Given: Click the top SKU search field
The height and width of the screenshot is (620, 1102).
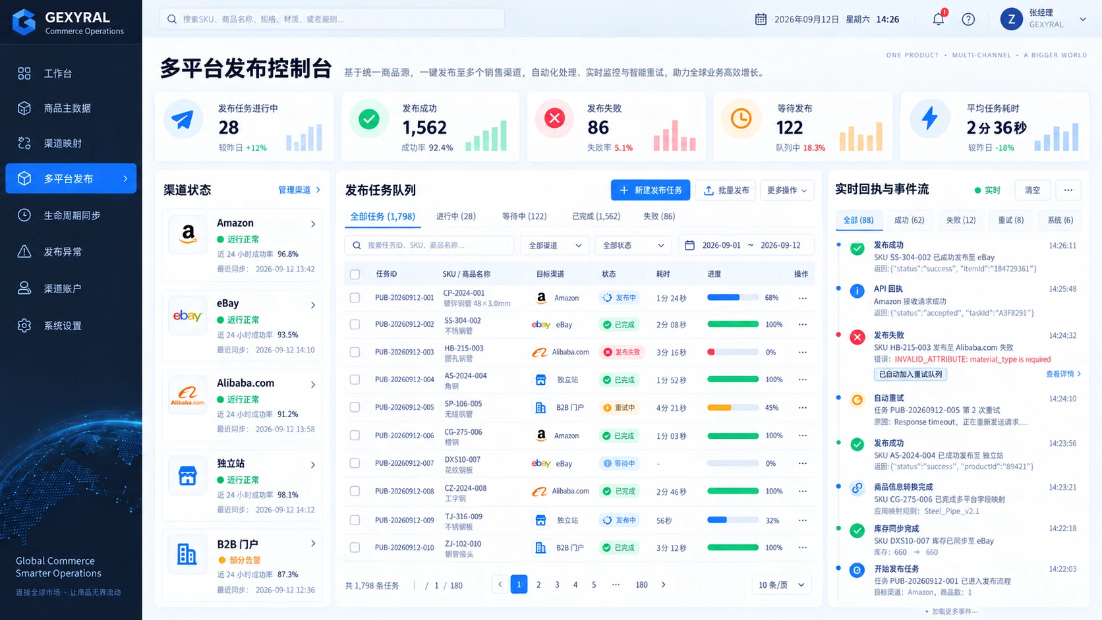Looking at the screenshot, I should point(332,19).
